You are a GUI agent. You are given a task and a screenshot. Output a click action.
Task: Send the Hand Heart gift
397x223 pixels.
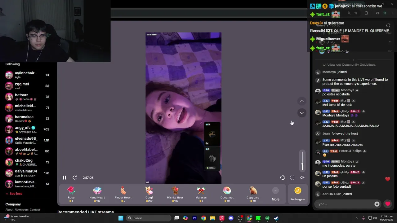[x=97, y=194]
